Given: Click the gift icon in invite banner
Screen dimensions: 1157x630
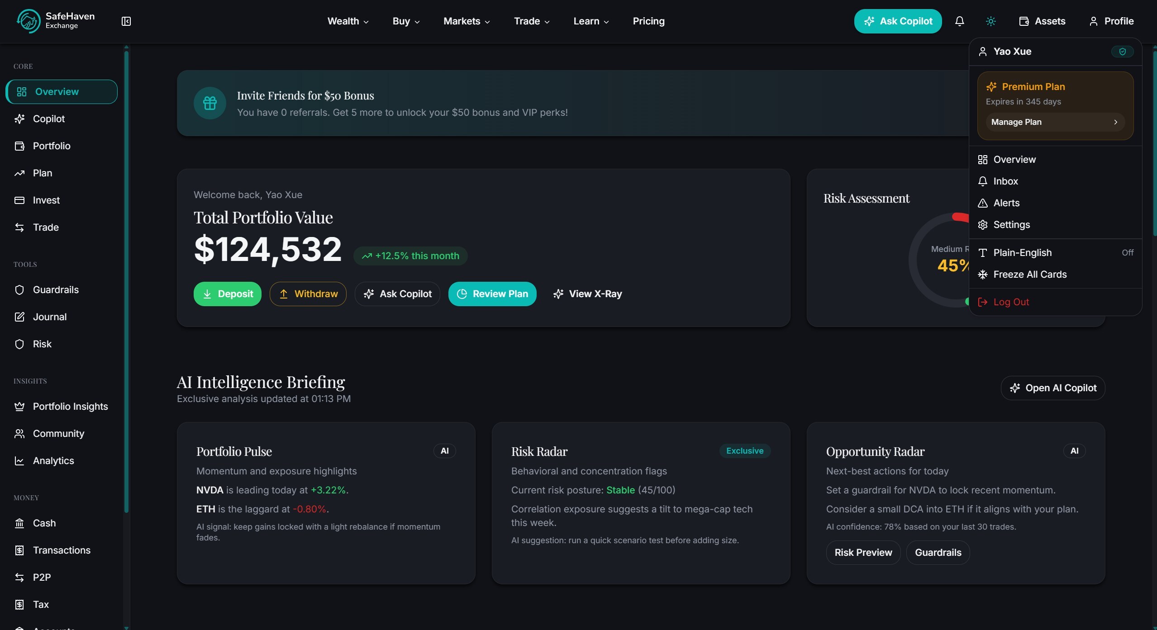Looking at the screenshot, I should 210,103.
